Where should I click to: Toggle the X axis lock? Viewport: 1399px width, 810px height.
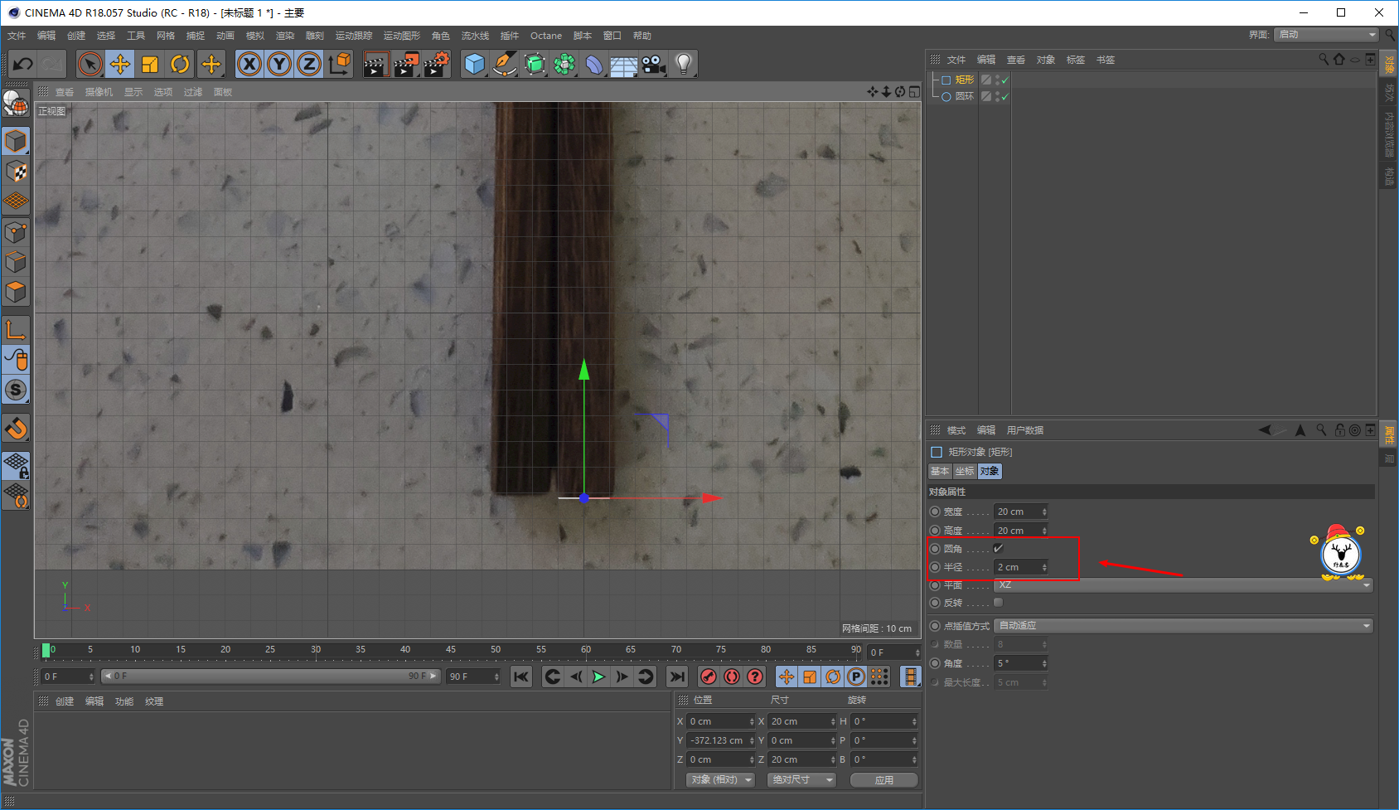[249, 64]
